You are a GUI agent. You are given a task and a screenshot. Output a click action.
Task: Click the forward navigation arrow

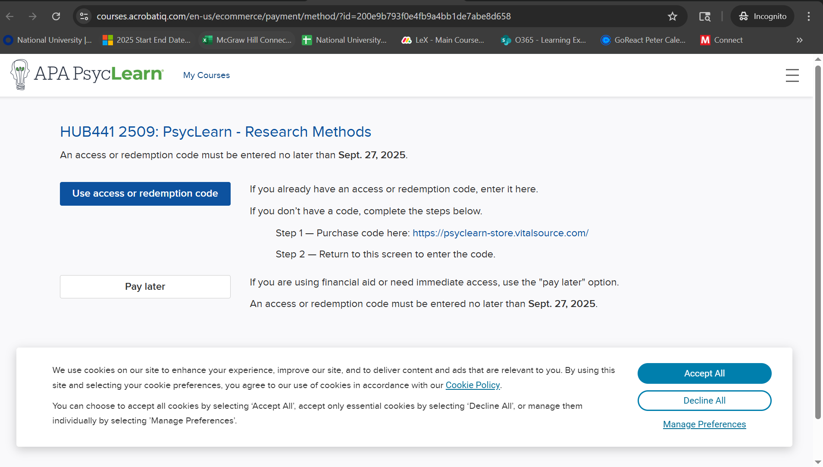[33, 16]
